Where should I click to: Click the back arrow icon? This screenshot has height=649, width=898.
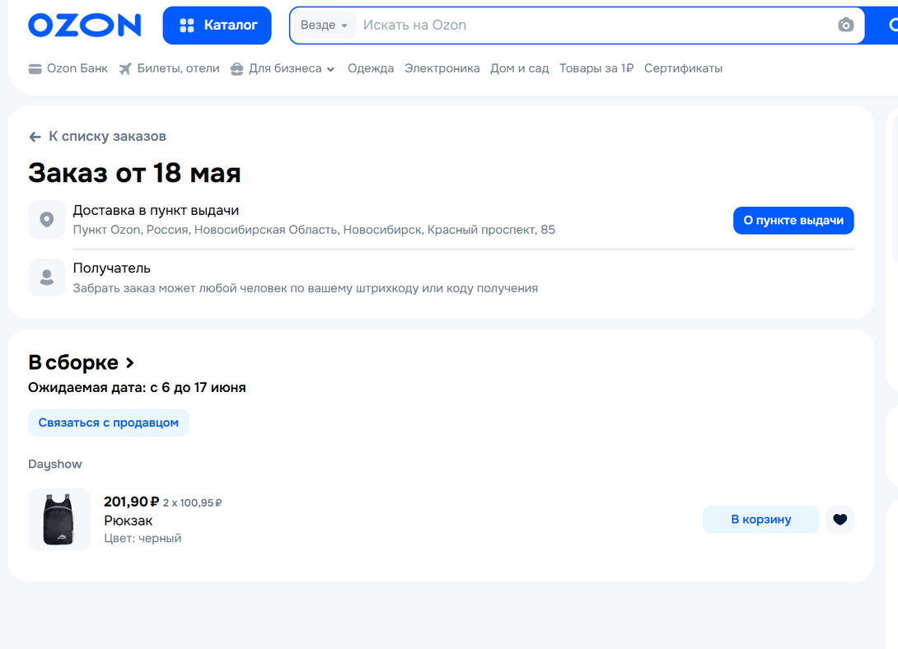(35, 137)
